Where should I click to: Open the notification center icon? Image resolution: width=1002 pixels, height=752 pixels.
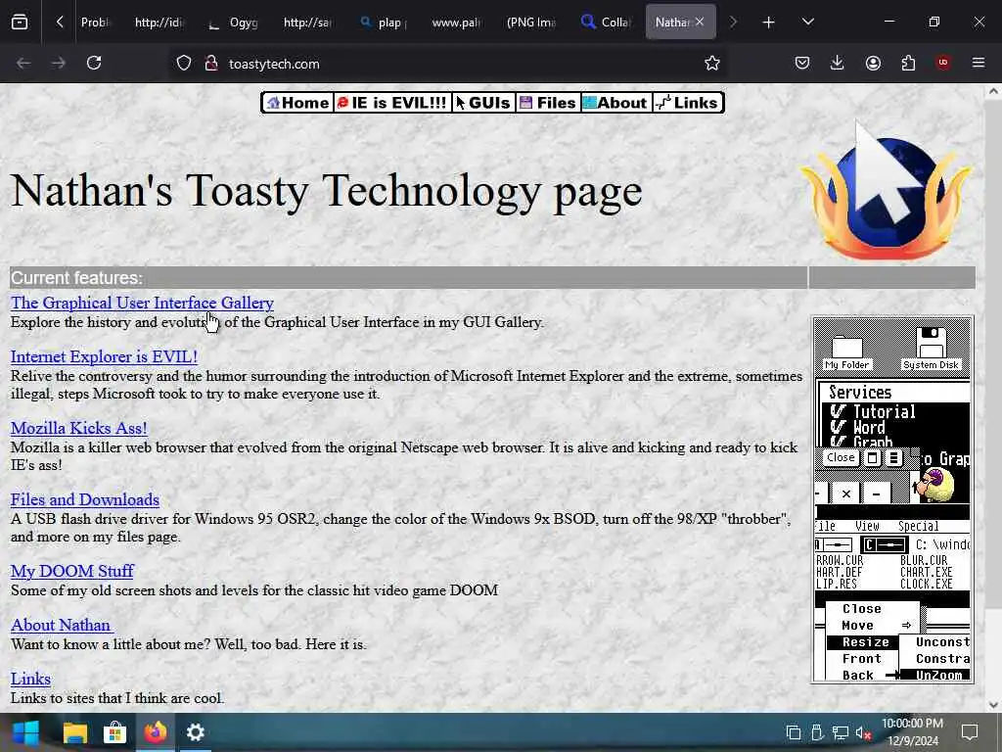[970, 732]
